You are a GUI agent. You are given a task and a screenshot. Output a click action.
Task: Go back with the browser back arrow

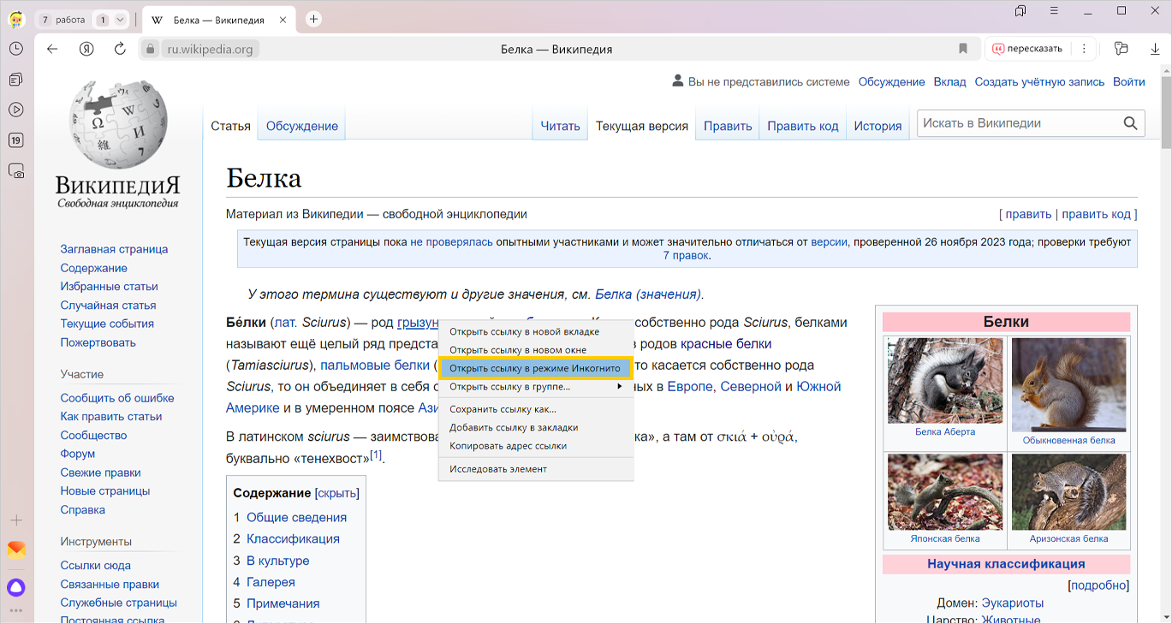(52, 49)
